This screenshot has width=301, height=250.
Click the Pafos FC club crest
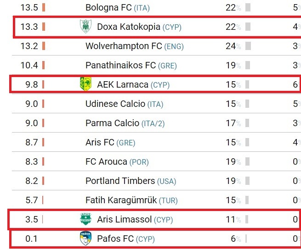click(x=85, y=239)
